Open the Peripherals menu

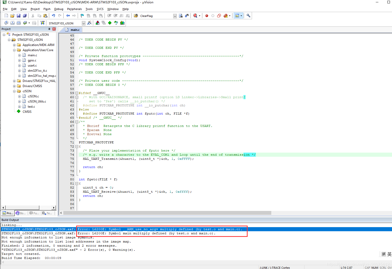point(74,9)
